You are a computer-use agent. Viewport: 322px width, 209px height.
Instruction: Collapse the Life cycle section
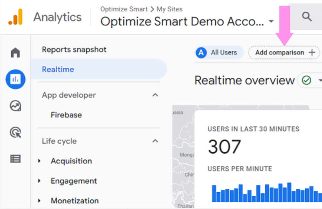[155, 141]
